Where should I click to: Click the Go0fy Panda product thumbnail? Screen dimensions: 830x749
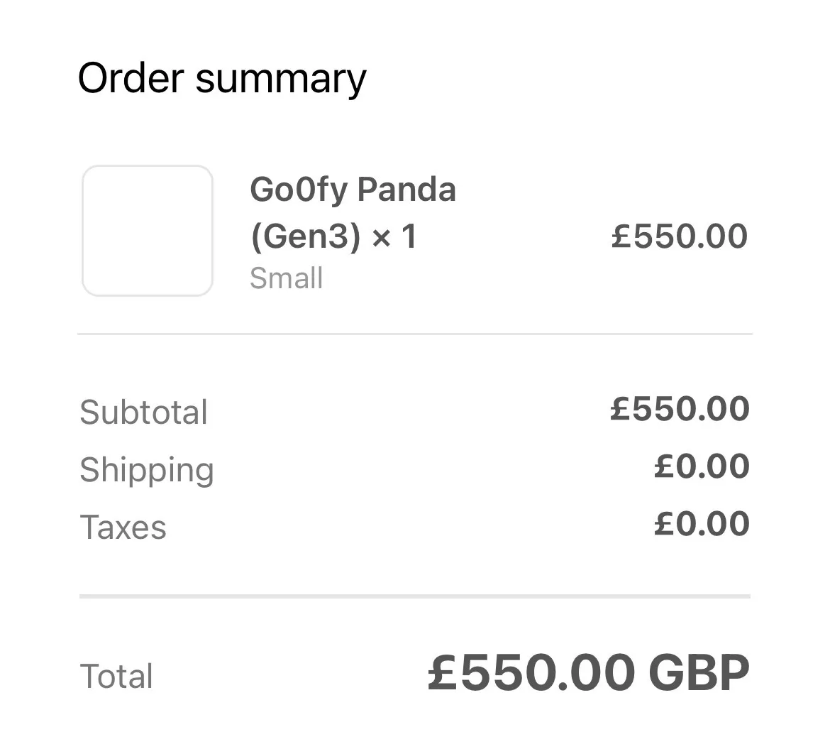[x=148, y=231]
